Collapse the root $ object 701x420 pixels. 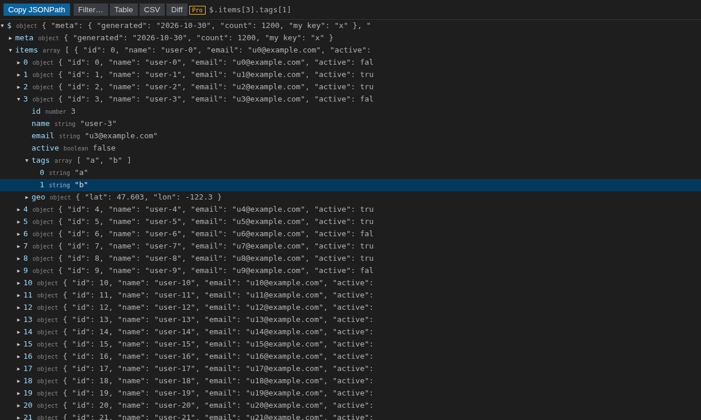pyautogui.click(x=2, y=26)
